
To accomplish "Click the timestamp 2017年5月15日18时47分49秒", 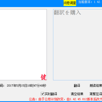I will (27, 86).
